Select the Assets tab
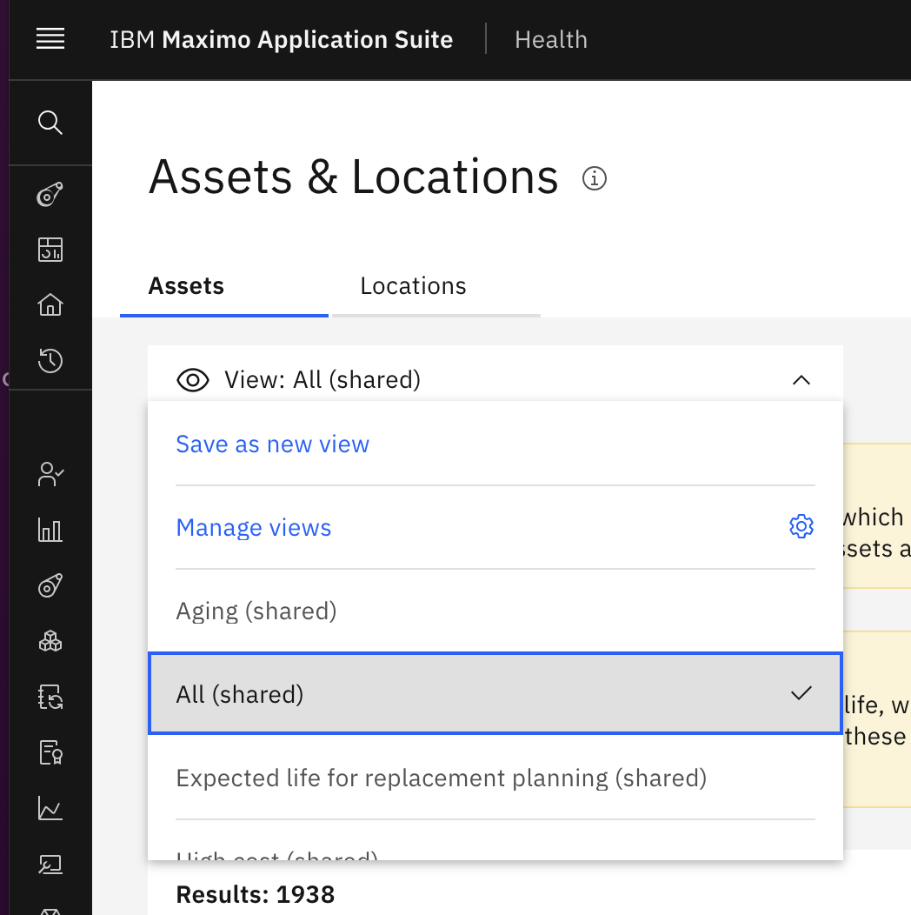The height and width of the screenshot is (915, 911). [186, 286]
